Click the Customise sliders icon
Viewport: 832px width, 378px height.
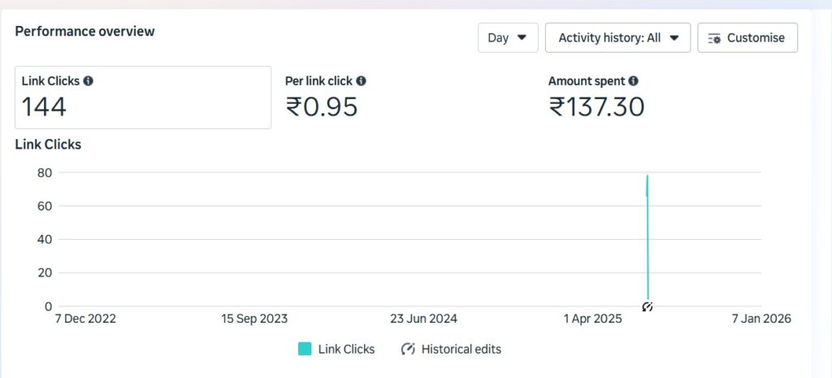pyautogui.click(x=715, y=38)
